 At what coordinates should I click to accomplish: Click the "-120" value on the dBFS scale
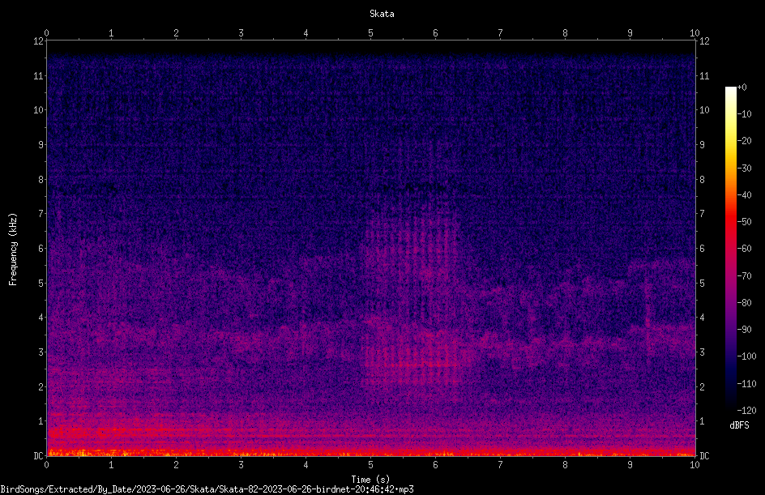[747, 411]
